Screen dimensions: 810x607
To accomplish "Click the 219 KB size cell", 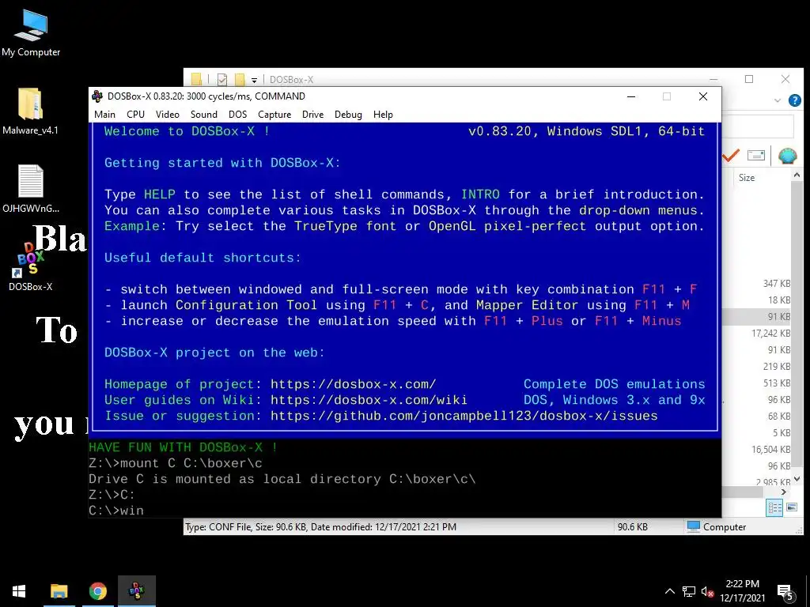I will [x=777, y=367].
